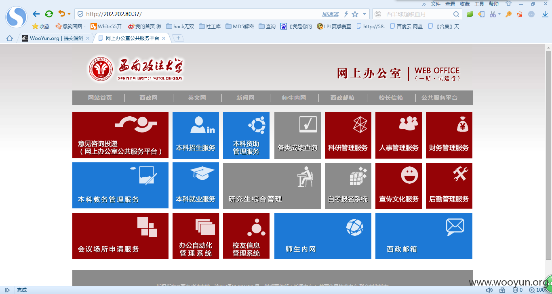
Task: Open the MD5解密 bookmark folder
Action: [240, 26]
